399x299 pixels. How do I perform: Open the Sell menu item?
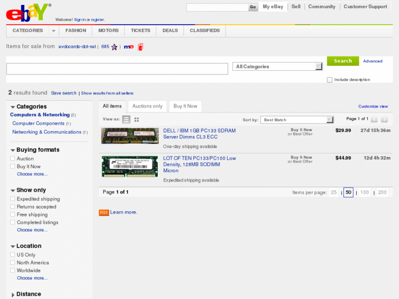click(296, 7)
